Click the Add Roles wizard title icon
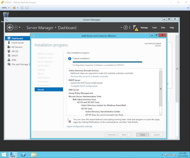 coord(33,36)
